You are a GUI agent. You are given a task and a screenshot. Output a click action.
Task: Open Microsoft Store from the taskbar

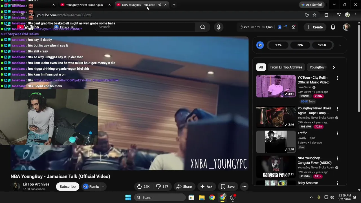click(x=191, y=197)
